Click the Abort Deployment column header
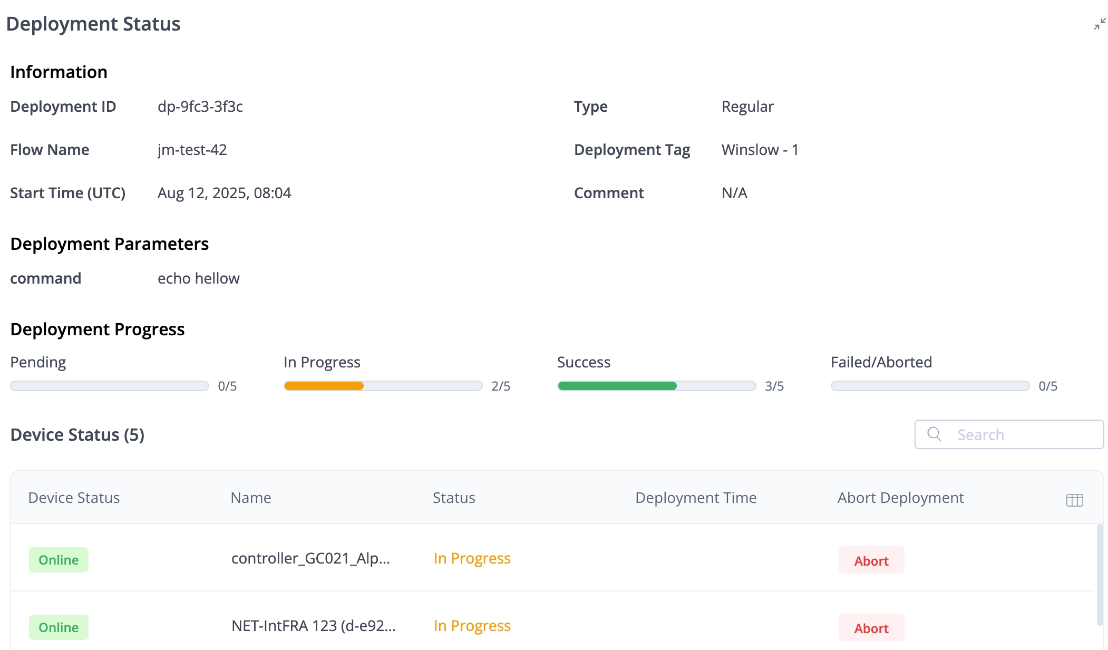1108x650 pixels. click(x=900, y=498)
